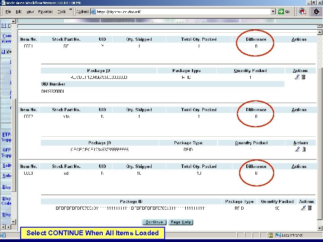
Task: Click the Package ID value under item 0002
Action: (x=100, y=149)
